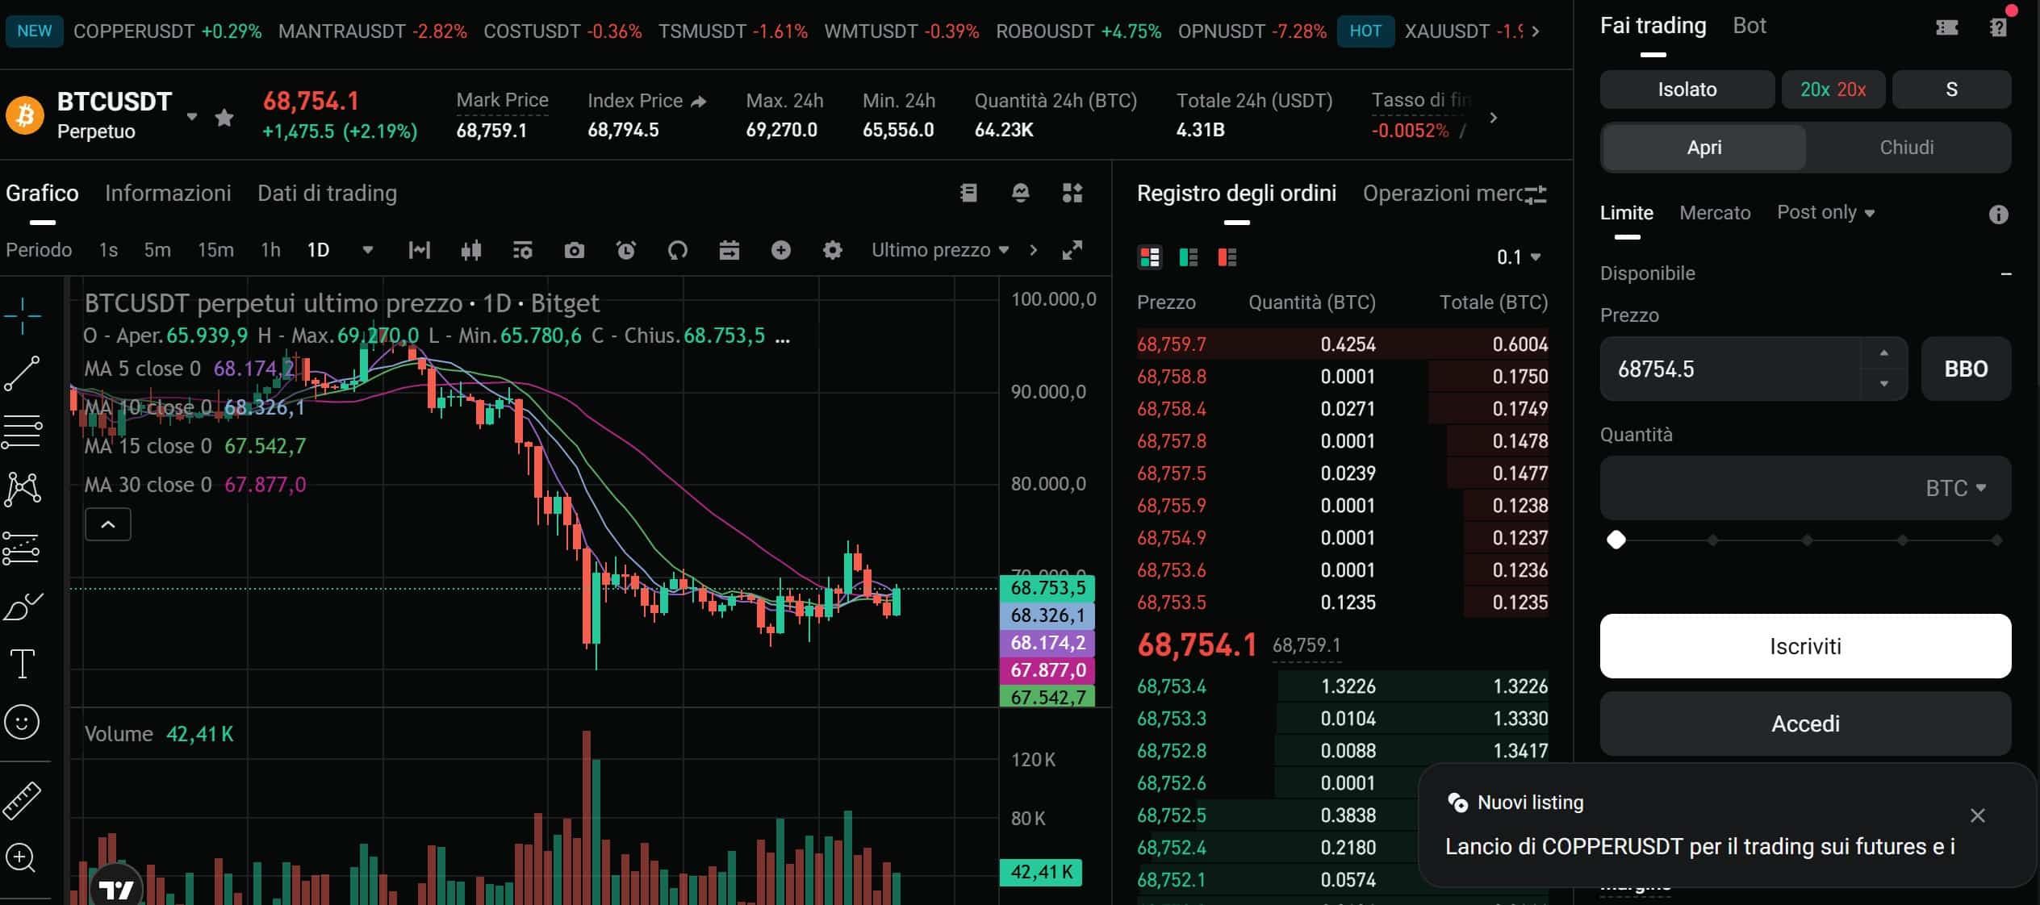Open the indicators icon next to candles
This screenshot has width=2040, height=905.
(472, 250)
